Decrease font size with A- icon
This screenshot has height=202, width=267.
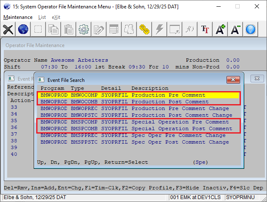pos(235,29)
